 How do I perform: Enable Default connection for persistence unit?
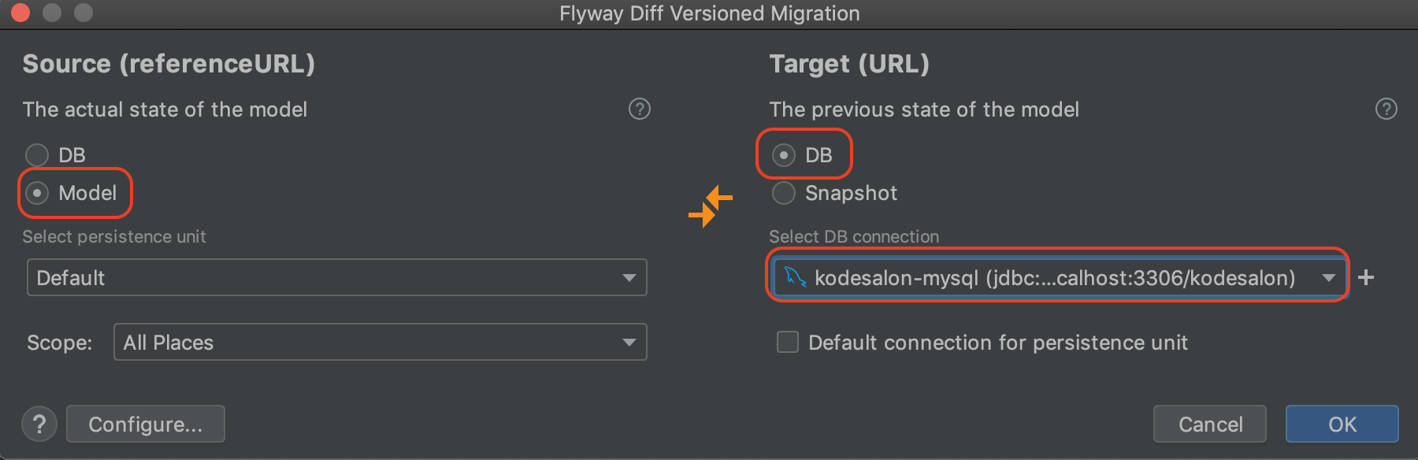pos(787,342)
